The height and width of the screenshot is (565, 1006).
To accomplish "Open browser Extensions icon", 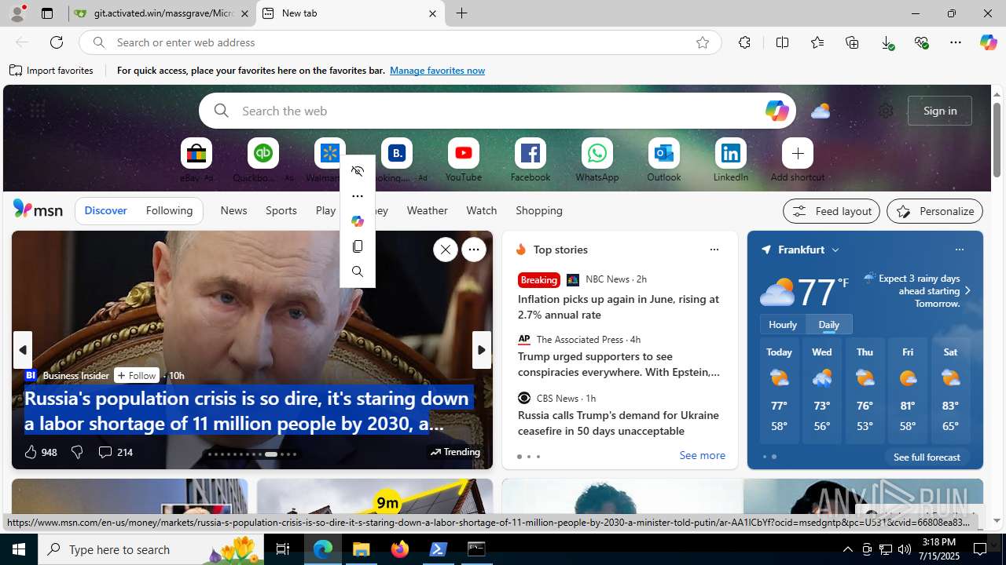I will point(744,42).
